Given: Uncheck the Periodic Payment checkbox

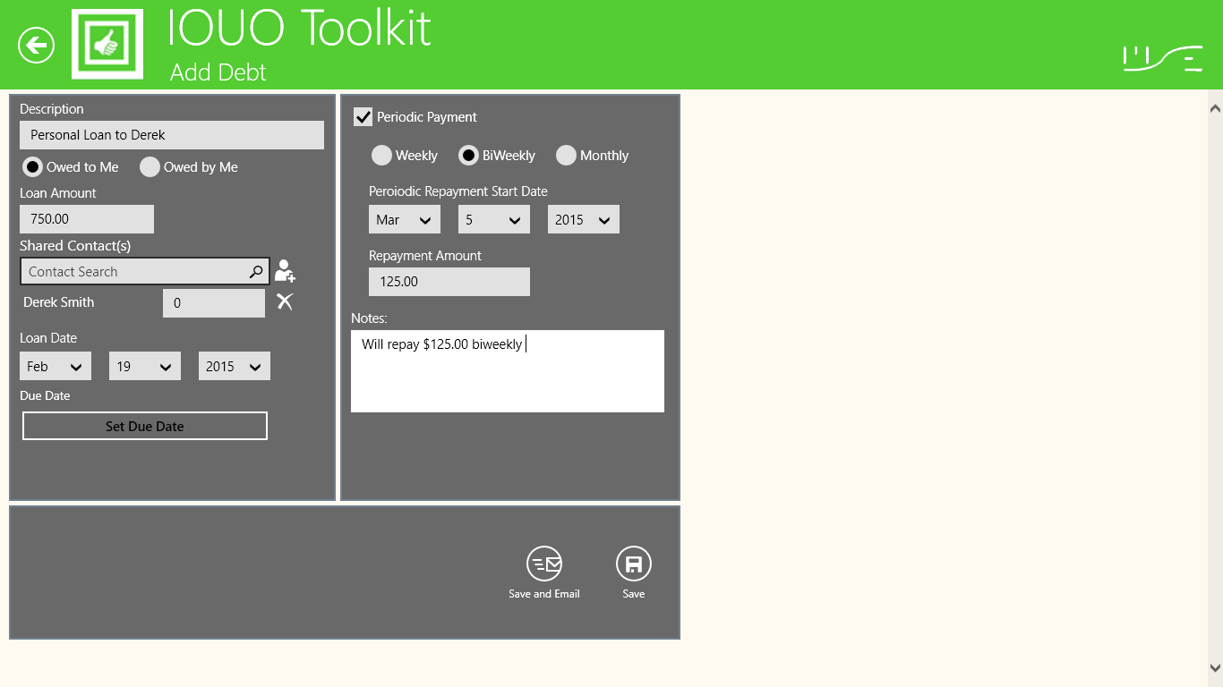Looking at the screenshot, I should pyautogui.click(x=363, y=117).
